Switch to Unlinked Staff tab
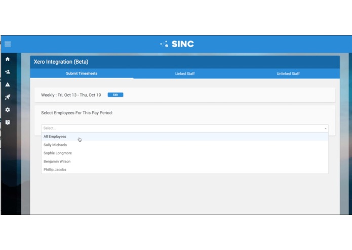Viewport: 352px width, 250px height. pos(288,73)
